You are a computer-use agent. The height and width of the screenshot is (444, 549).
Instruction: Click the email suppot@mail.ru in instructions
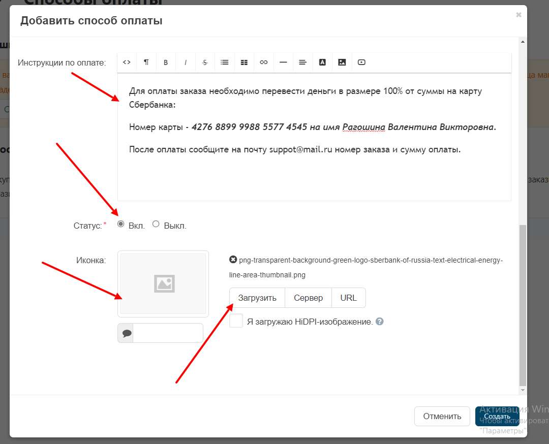click(301, 150)
